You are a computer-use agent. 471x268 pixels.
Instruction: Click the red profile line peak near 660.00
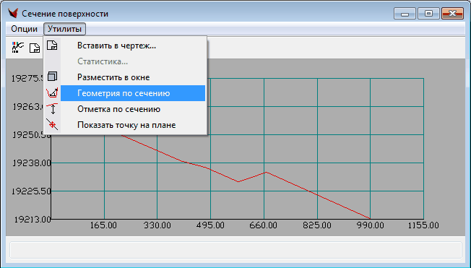click(x=267, y=172)
